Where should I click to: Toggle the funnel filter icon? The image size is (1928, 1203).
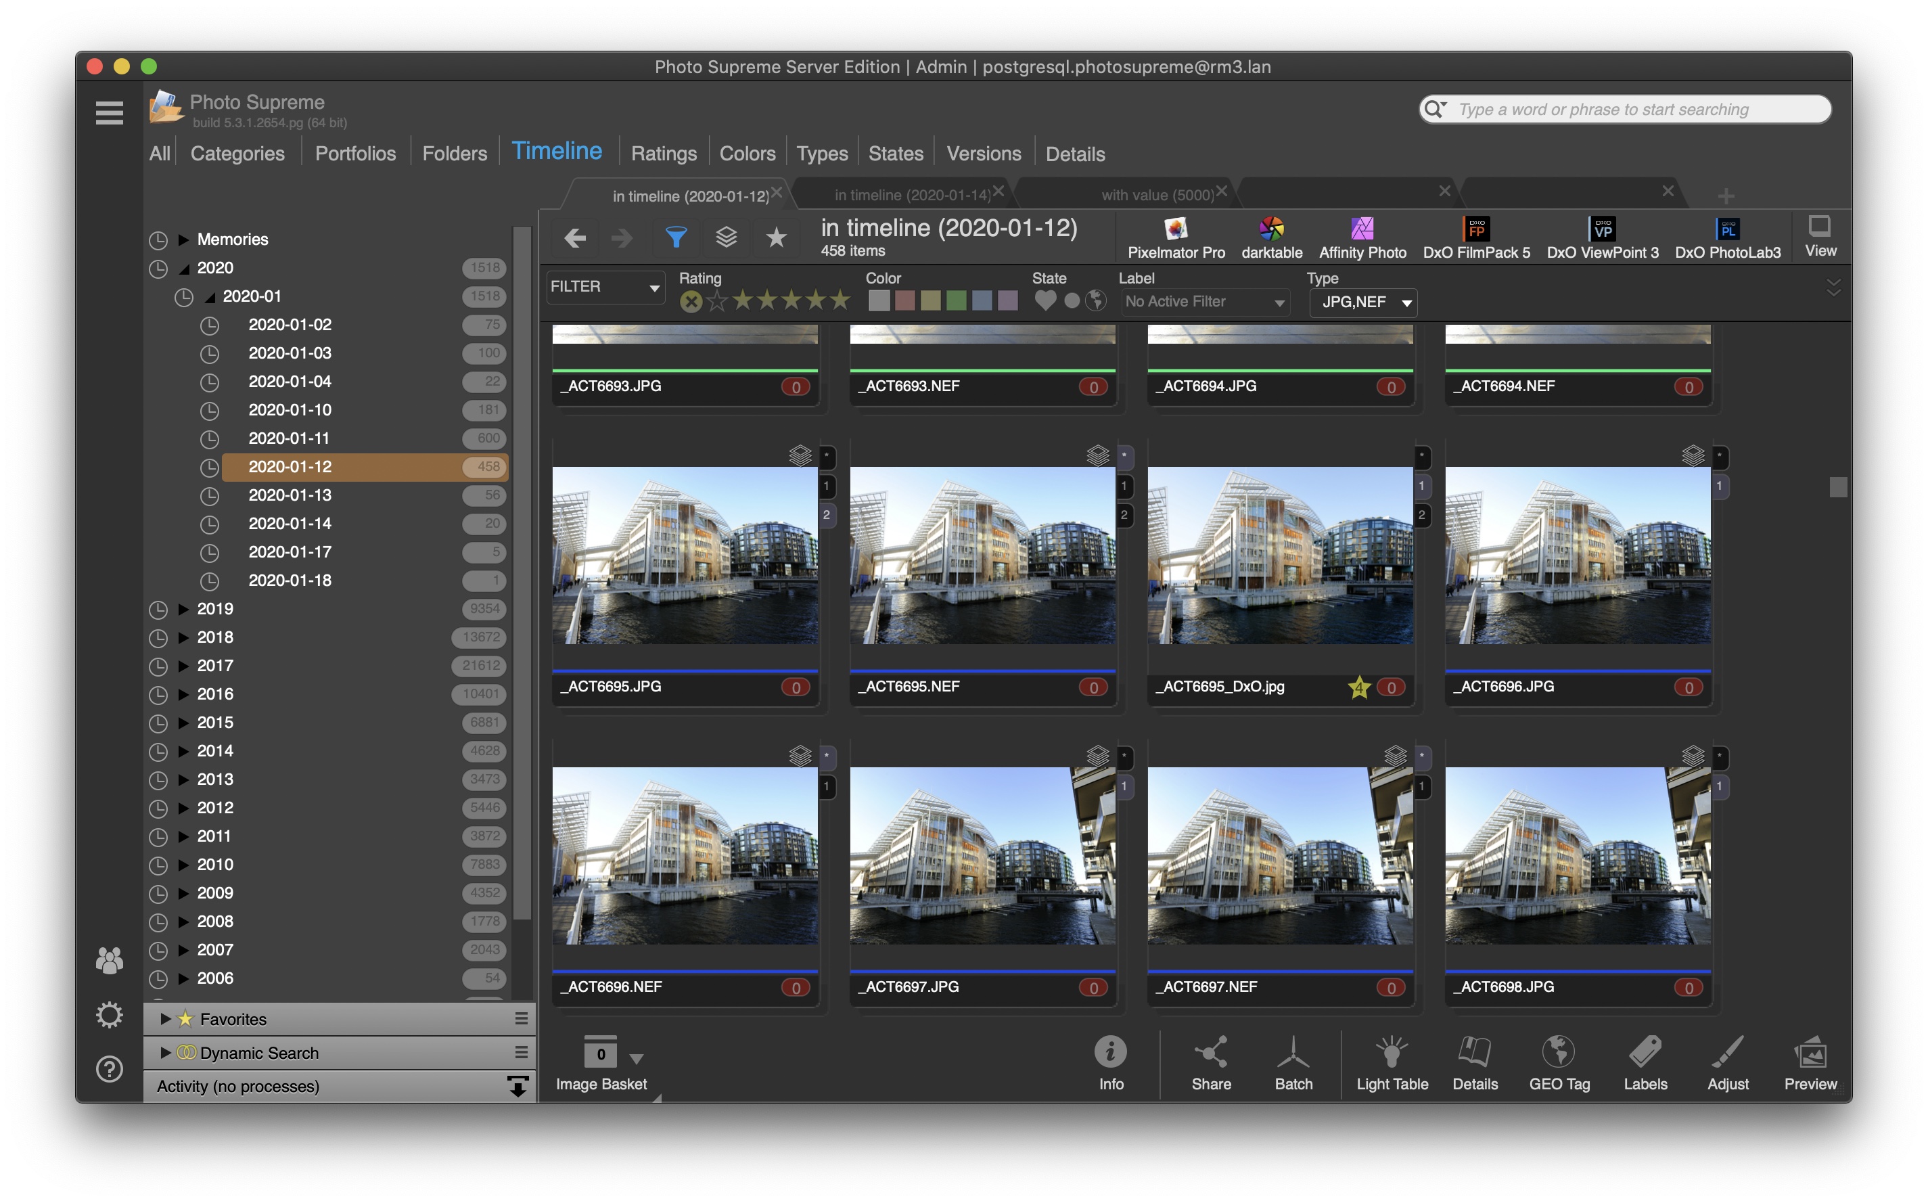pos(675,237)
